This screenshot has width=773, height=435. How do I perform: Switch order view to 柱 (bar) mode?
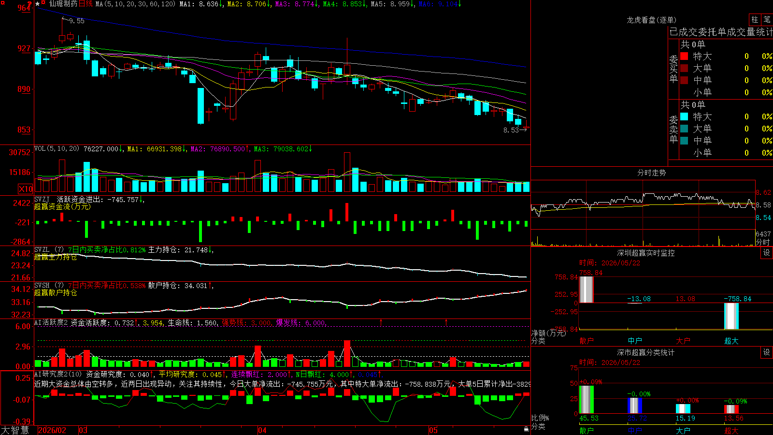coord(755,20)
